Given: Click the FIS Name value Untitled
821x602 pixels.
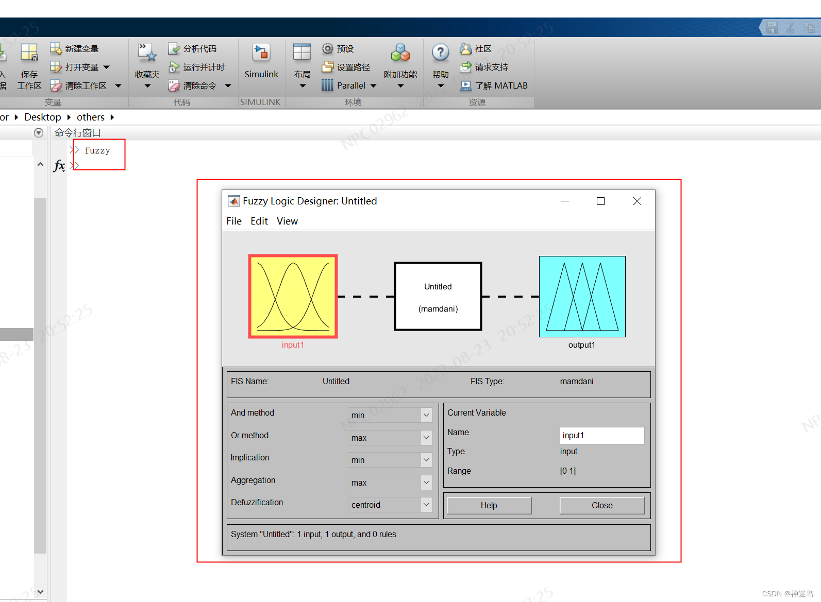Looking at the screenshot, I should (x=336, y=382).
